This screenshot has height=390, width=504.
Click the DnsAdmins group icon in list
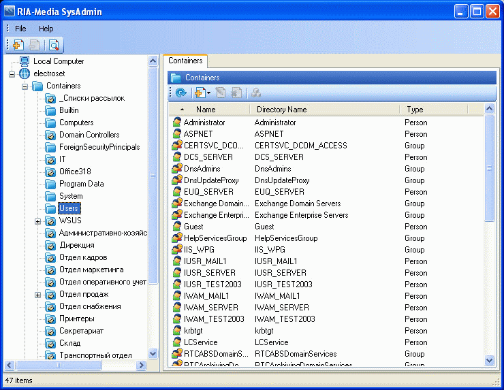177,169
